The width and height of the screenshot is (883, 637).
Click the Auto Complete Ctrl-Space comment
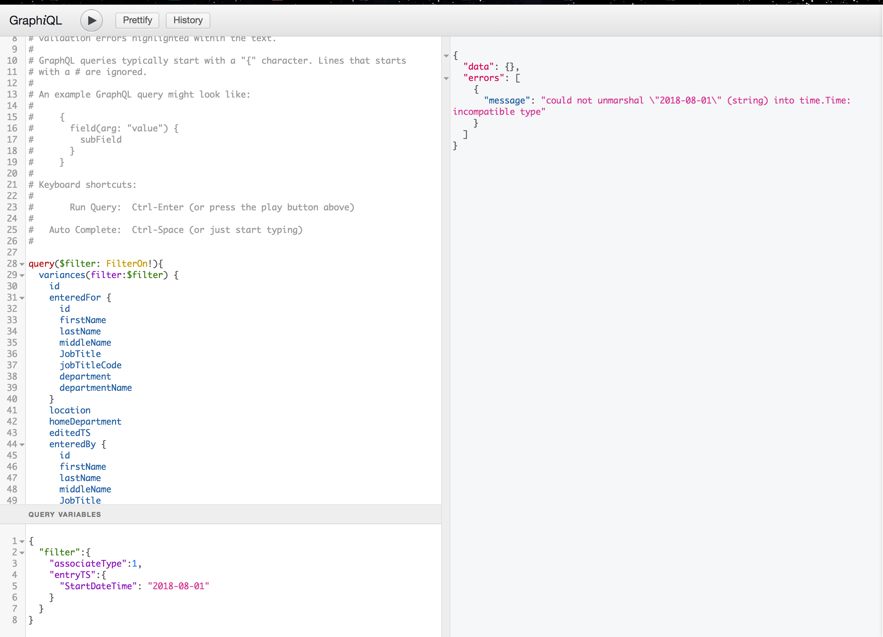166,230
